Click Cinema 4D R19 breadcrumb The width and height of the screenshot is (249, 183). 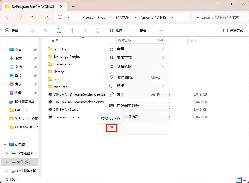(153, 17)
